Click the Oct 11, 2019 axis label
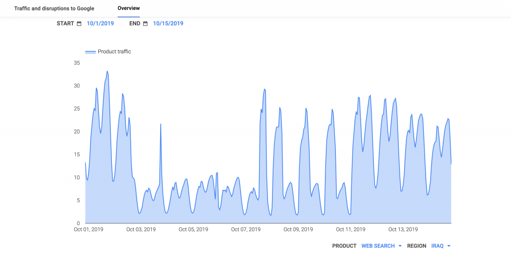Screen dimensions: 511x264 click(351, 230)
